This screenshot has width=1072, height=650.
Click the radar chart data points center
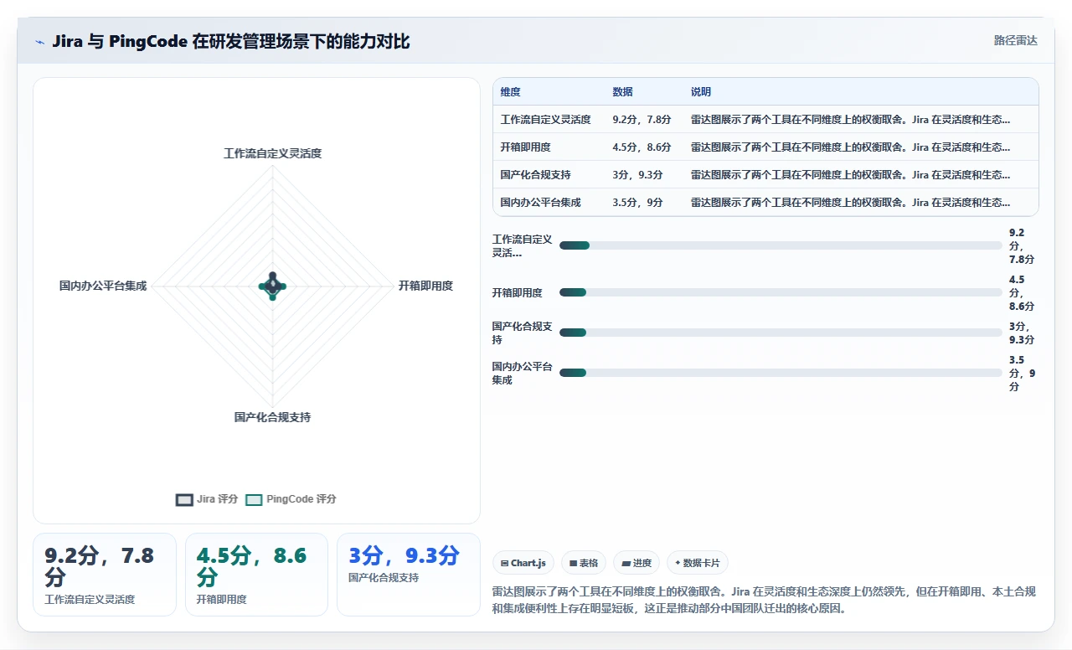pos(272,286)
